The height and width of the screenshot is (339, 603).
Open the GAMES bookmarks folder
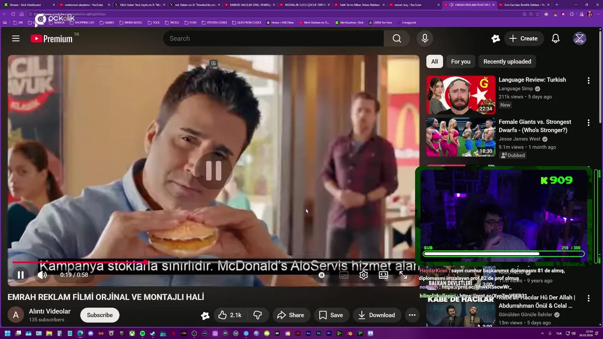pos(107,23)
